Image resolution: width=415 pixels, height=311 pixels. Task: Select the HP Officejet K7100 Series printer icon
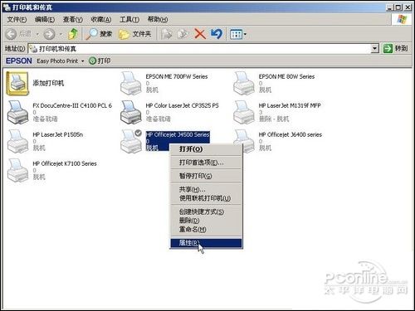(x=18, y=171)
